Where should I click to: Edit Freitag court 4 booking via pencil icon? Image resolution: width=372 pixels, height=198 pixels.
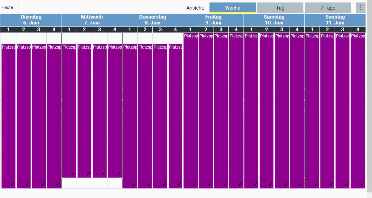[240, 184]
